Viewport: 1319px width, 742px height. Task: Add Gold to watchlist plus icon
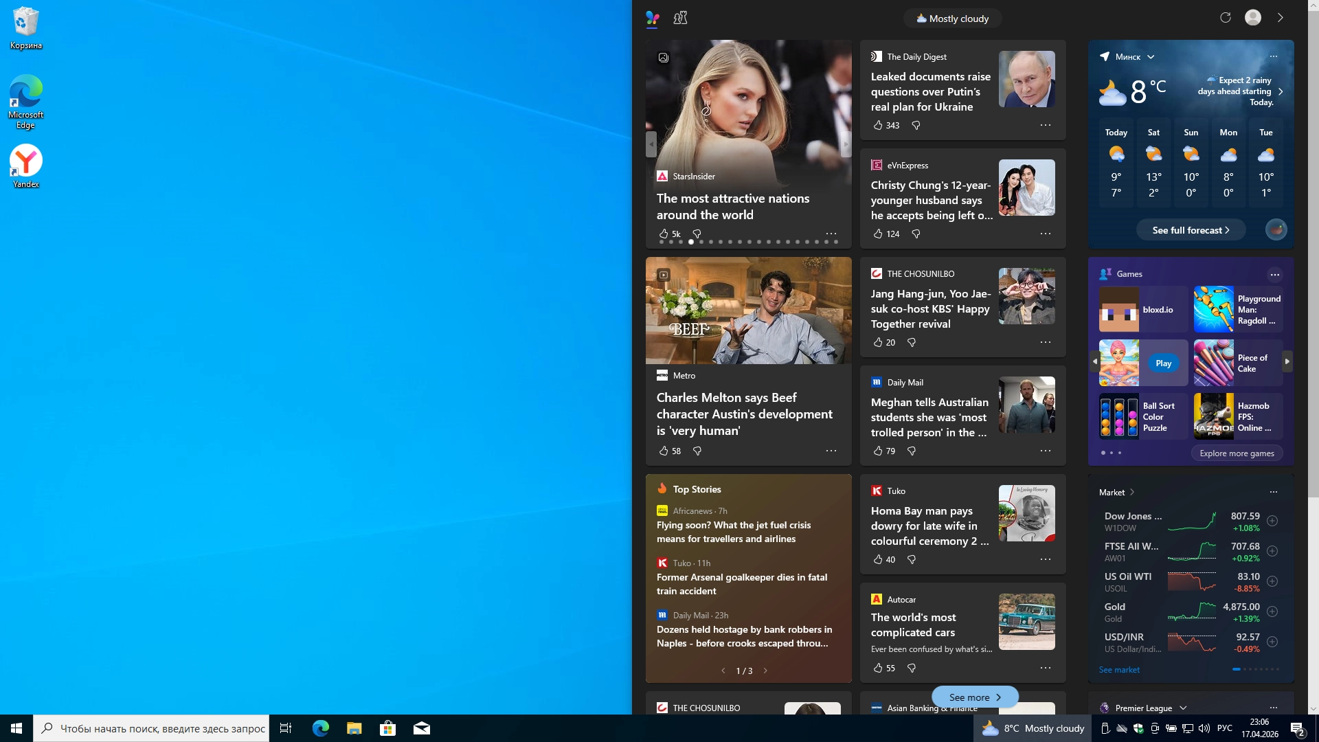(x=1272, y=611)
